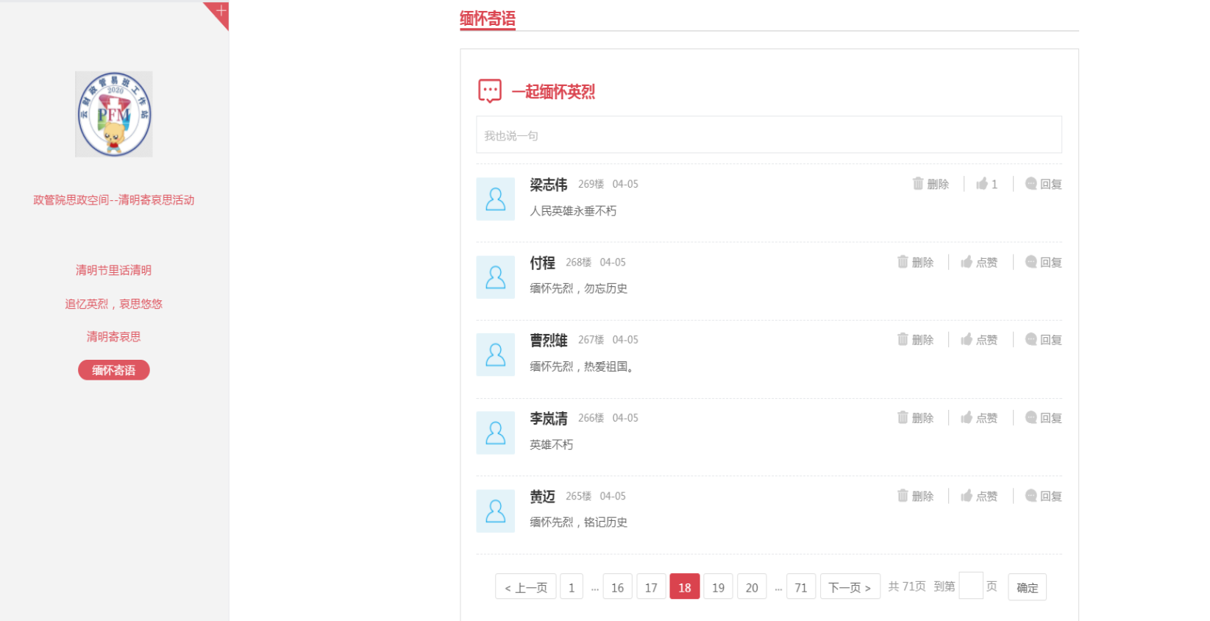Like 付程's comment with thumbs-up icon
1210x621 pixels.
(967, 262)
